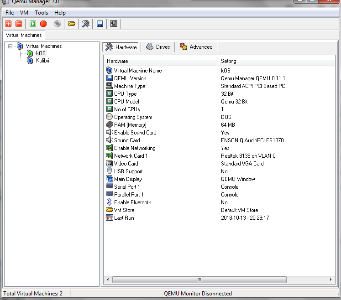This screenshot has height=300, width=341.
Task: Select the kOS virtual machine
Action: [40, 53]
